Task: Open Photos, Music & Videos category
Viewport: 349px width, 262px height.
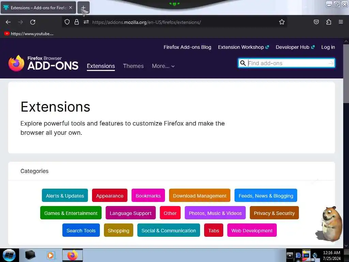Action: (215, 213)
